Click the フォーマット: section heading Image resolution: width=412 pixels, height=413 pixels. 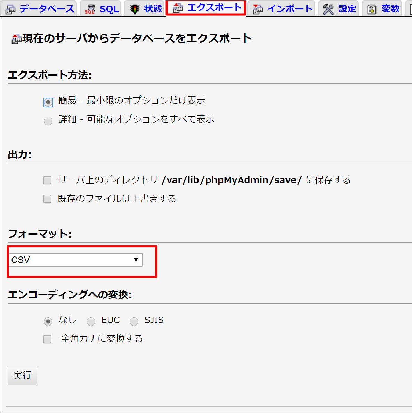click(x=40, y=234)
